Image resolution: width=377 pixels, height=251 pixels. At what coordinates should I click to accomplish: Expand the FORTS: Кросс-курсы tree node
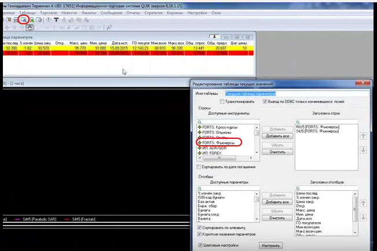(200, 127)
